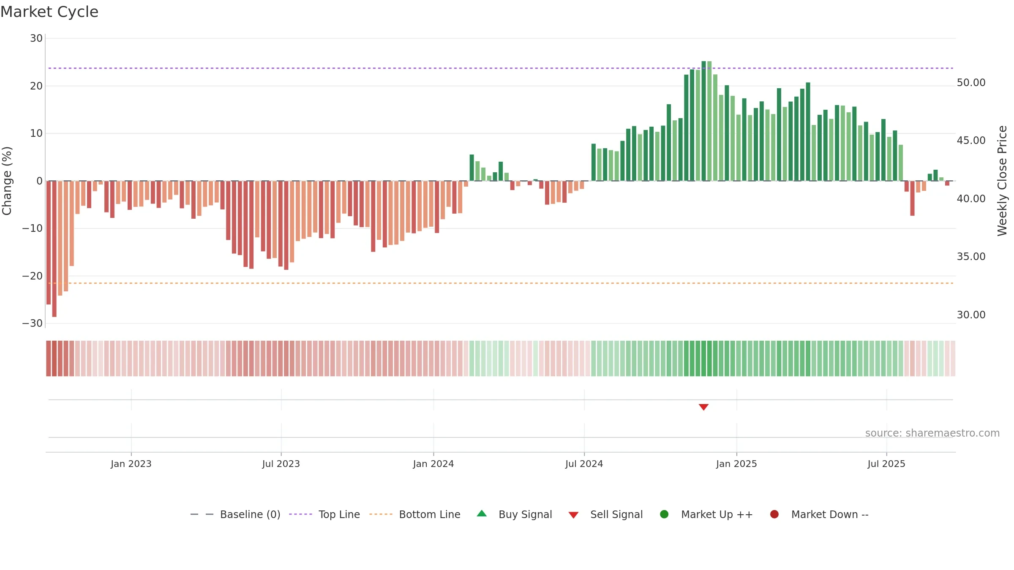This screenshot has width=1014, height=570.
Task: Click the tallest dark green bar above Top Line
Action: coord(704,121)
